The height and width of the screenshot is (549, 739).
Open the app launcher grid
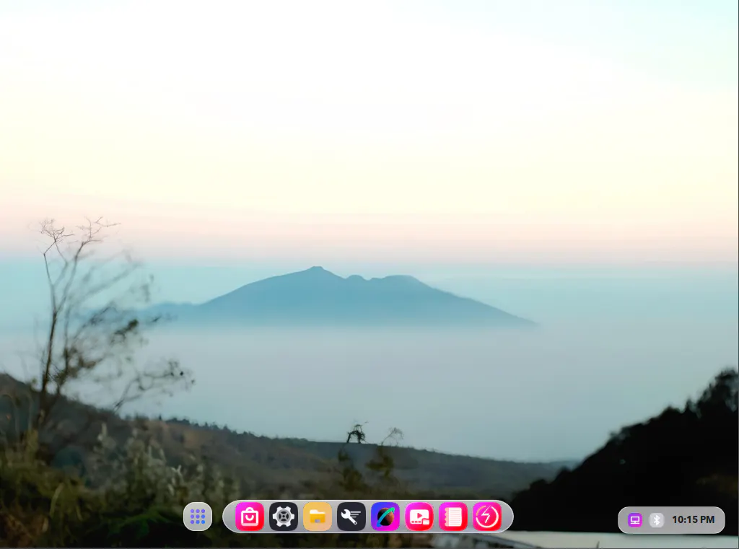point(198,517)
